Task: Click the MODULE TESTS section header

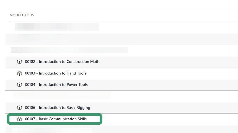Action: [x=22, y=15]
